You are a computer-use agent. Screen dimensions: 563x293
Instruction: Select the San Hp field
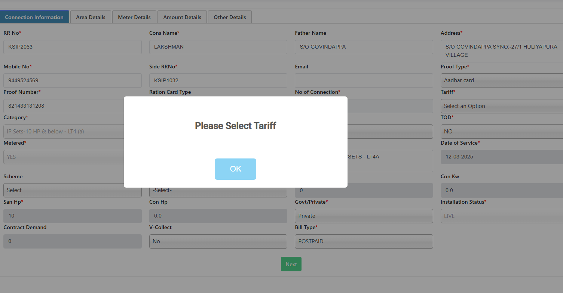(x=73, y=216)
